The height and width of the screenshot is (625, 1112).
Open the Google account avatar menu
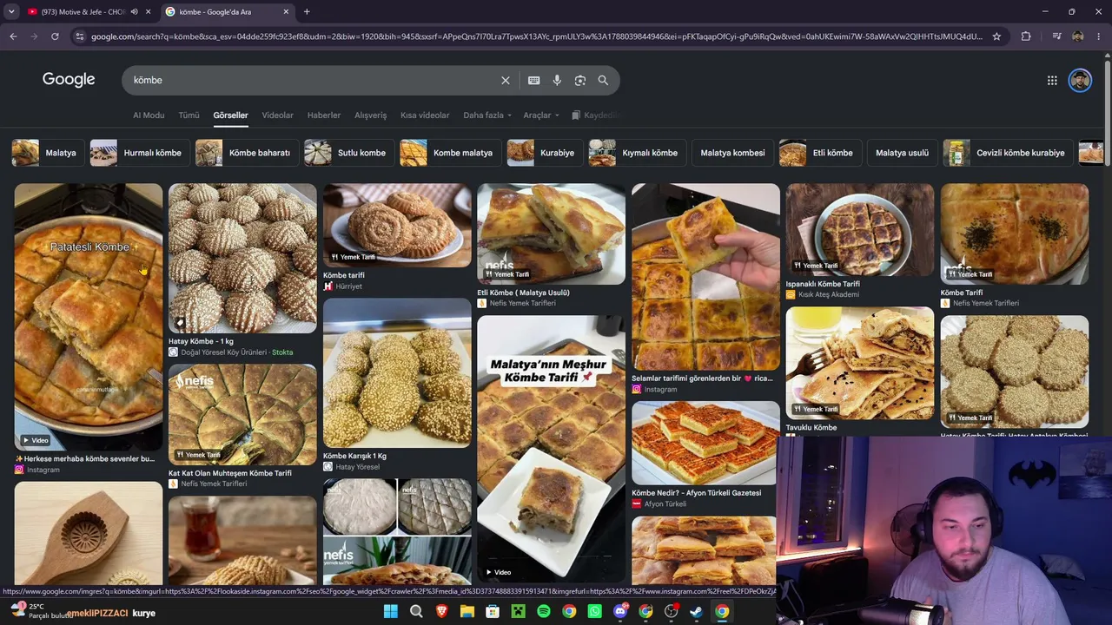(x=1080, y=80)
